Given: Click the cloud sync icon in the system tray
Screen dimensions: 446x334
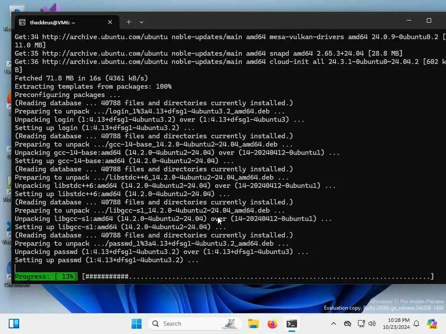Looking at the screenshot, I should coord(347,324).
